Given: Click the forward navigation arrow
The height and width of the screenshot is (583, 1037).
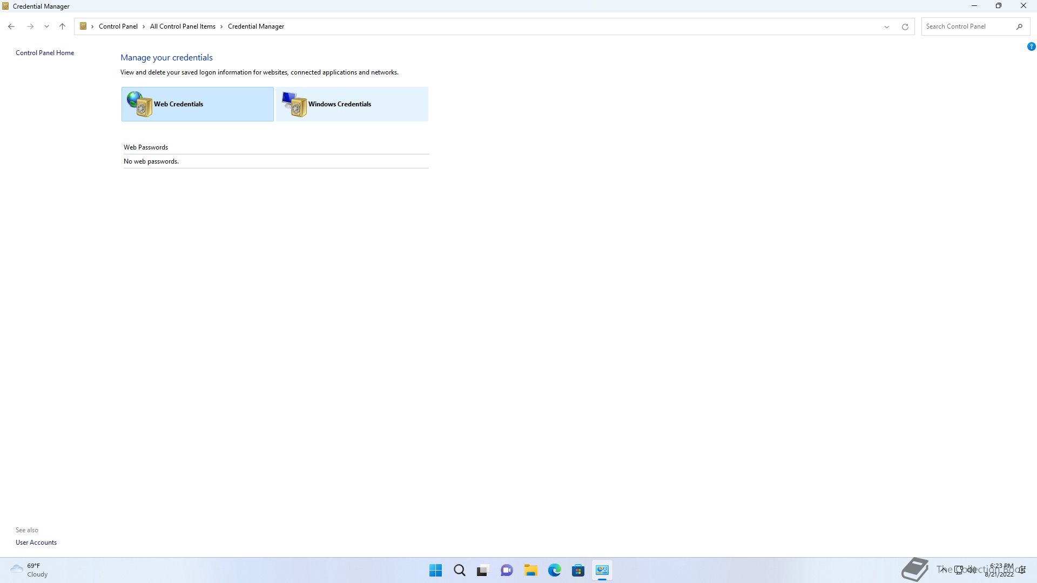Looking at the screenshot, I should (30, 26).
